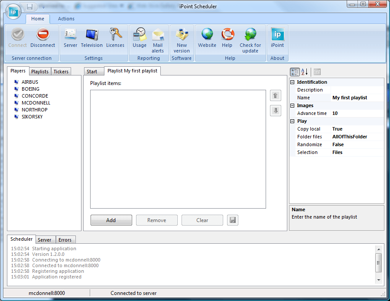Collapse the Images property group
390x301 pixels.
coord(292,106)
